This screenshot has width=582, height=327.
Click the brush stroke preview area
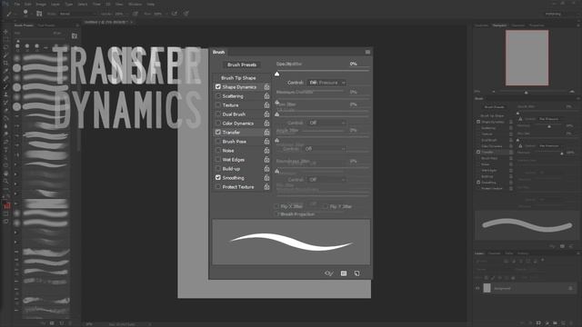[x=291, y=243]
